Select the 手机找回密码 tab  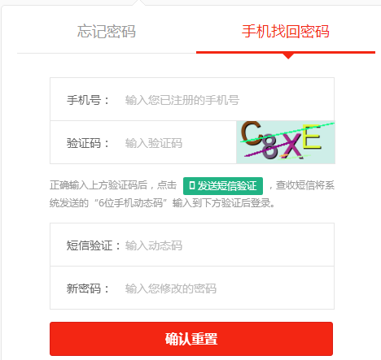pyautogui.click(x=286, y=31)
